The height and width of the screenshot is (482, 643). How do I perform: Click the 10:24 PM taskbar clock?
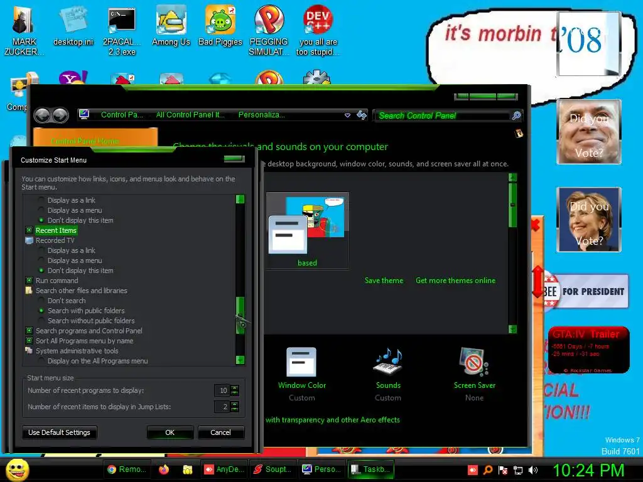click(x=588, y=470)
